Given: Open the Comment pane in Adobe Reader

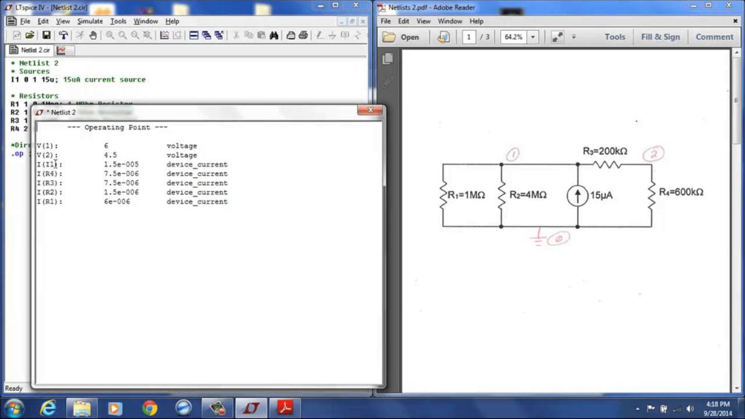Looking at the screenshot, I should 714,37.
